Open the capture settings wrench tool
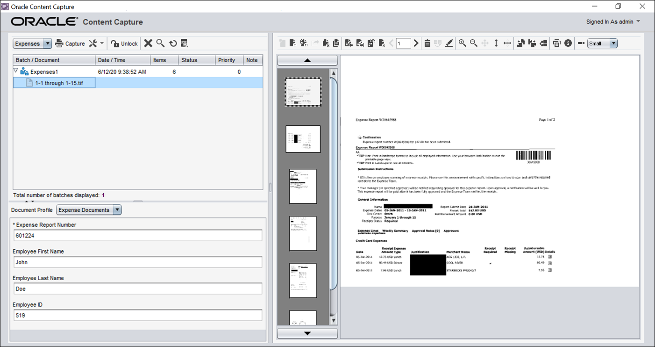The height and width of the screenshot is (347, 655). pyautogui.click(x=93, y=43)
